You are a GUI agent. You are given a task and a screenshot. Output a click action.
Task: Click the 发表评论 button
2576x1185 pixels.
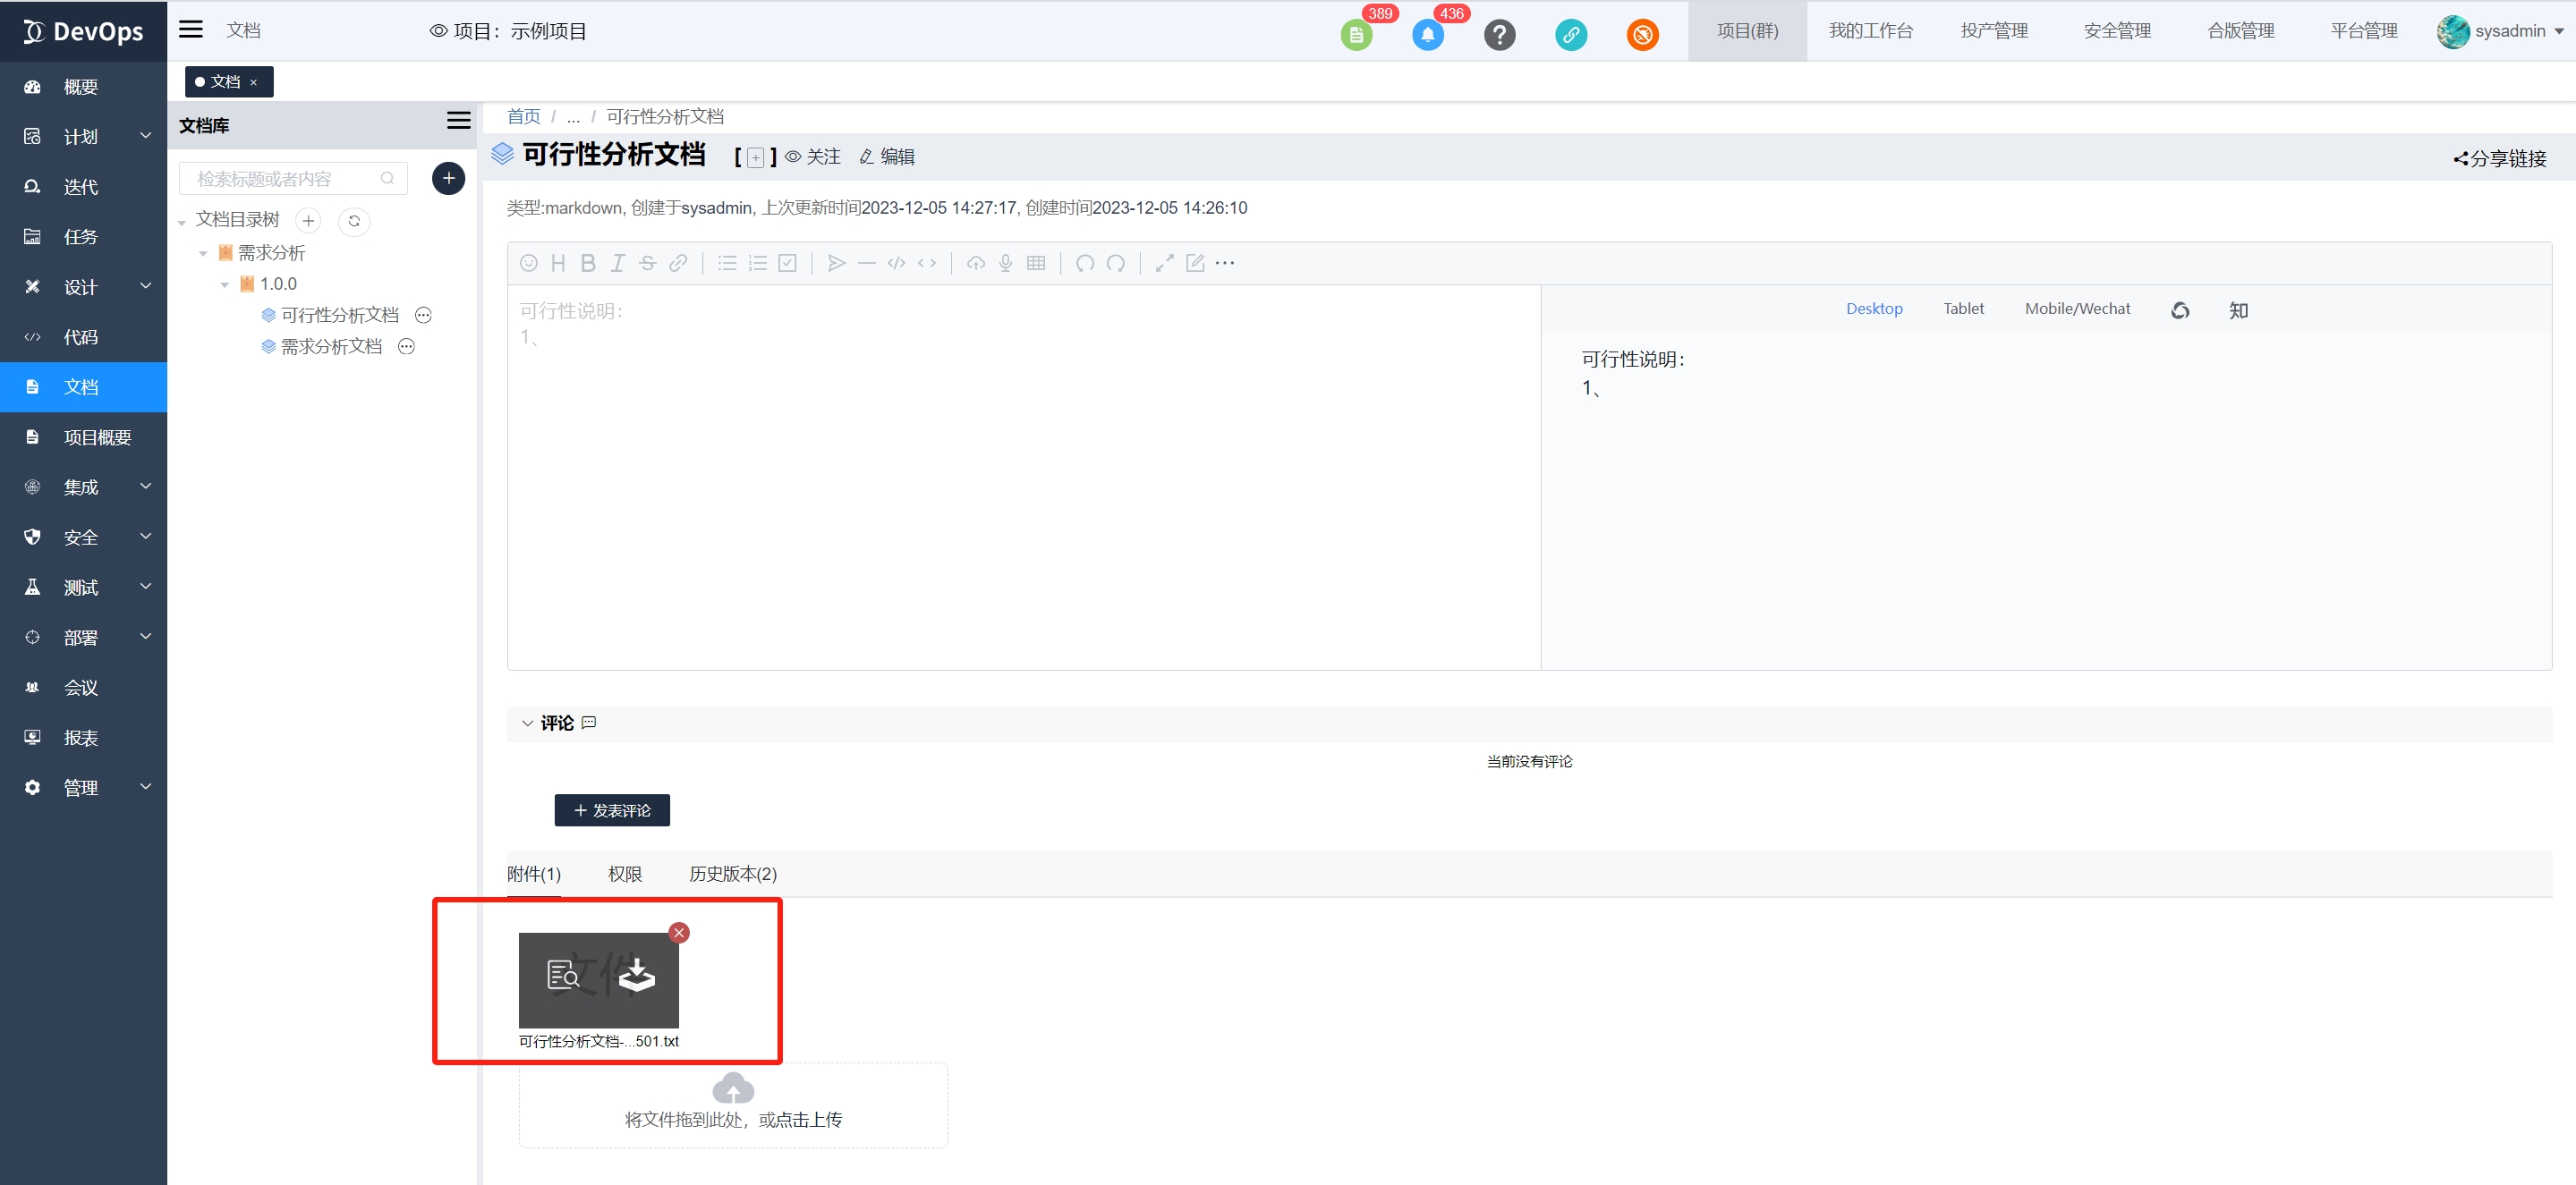coord(612,810)
